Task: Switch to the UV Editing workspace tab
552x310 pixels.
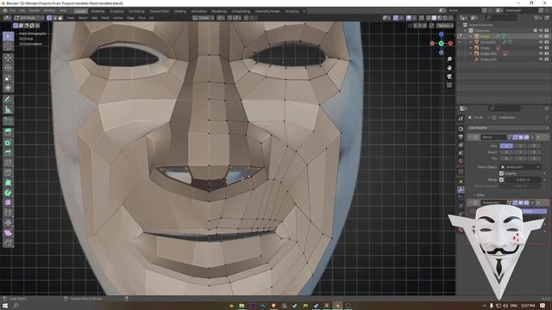Action: (136, 11)
